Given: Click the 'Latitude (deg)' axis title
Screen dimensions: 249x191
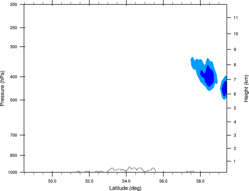Looking at the screenshot, I should pyautogui.click(x=125, y=188).
